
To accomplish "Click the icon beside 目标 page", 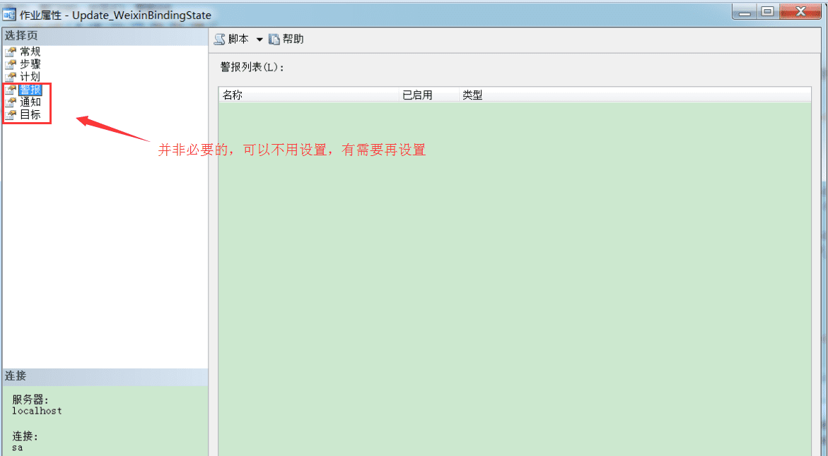I will 11,115.
